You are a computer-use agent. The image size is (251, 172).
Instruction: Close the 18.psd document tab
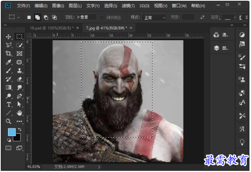click(78, 28)
